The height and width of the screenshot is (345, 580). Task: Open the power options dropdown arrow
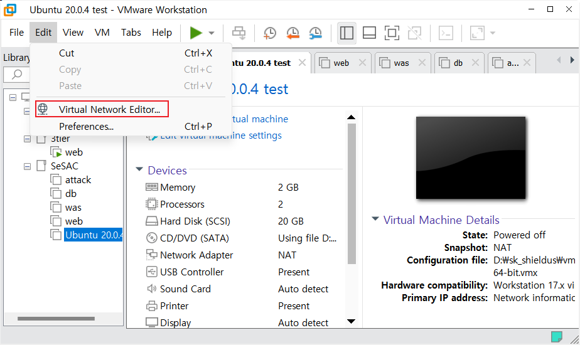coord(212,33)
